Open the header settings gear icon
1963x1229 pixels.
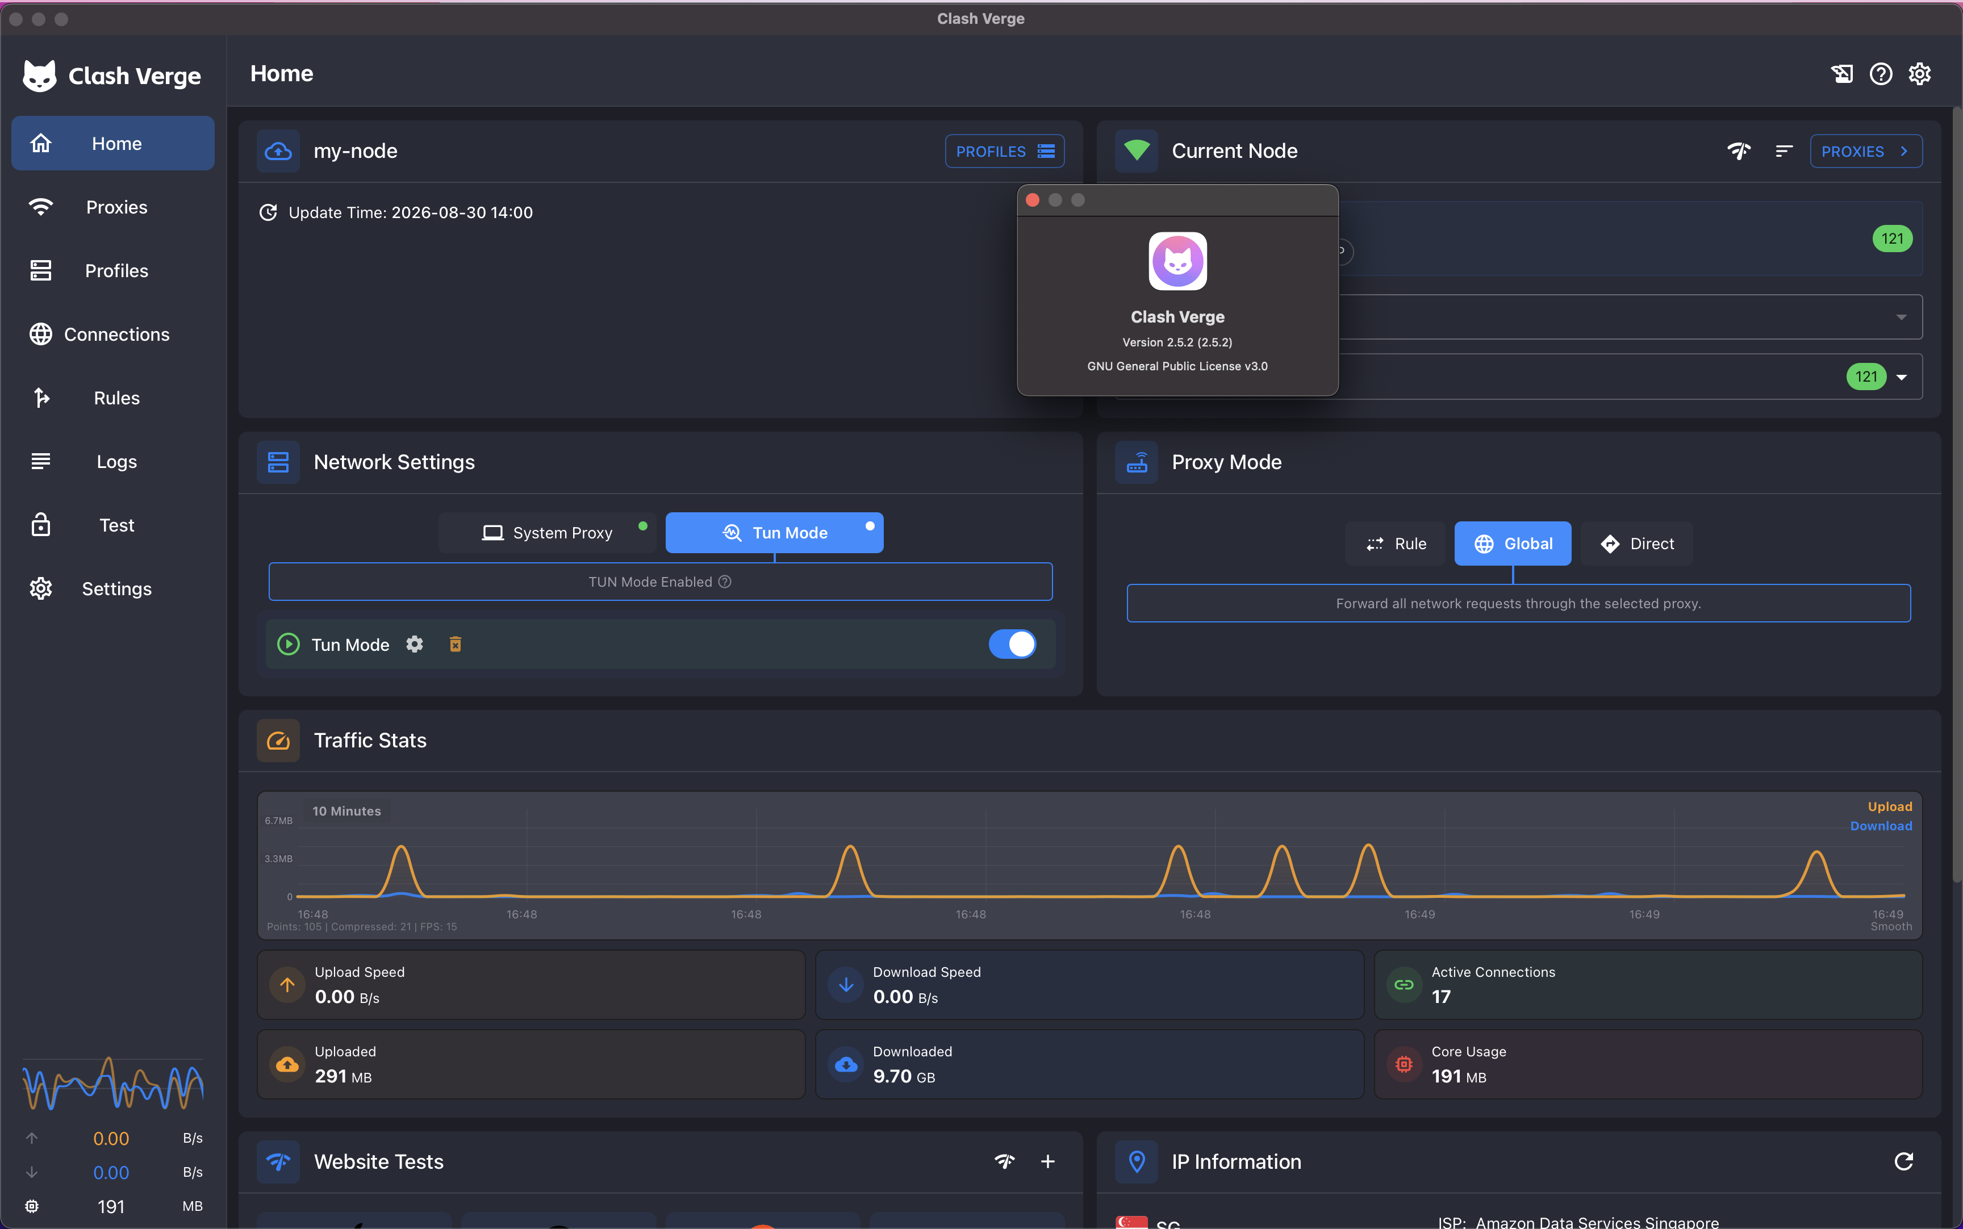coord(1920,74)
